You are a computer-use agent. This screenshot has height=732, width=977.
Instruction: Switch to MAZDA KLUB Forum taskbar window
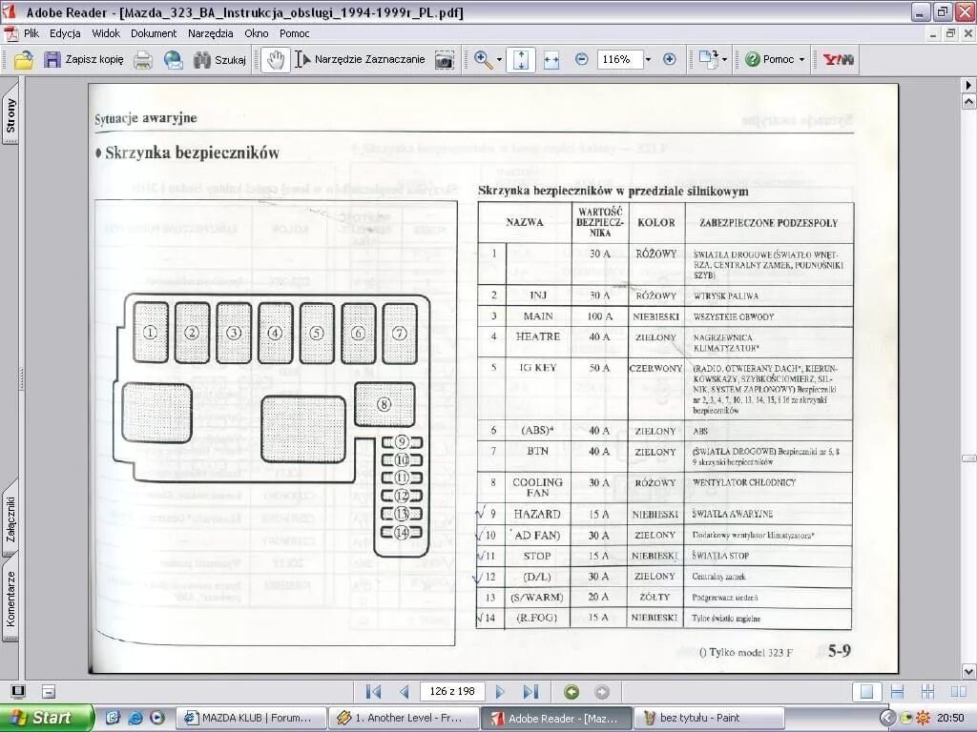pyautogui.click(x=252, y=718)
